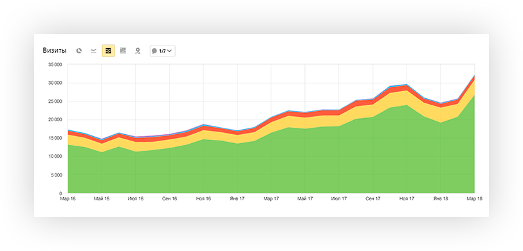This screenshot has width=523, height=251.
Task: Click the 15 000 y-axis label
Action: (x=55, y=138)
